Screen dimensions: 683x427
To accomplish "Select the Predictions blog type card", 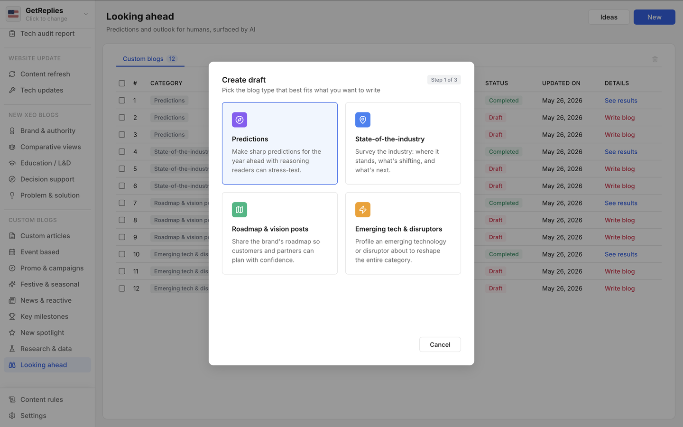I will (280, 143).
